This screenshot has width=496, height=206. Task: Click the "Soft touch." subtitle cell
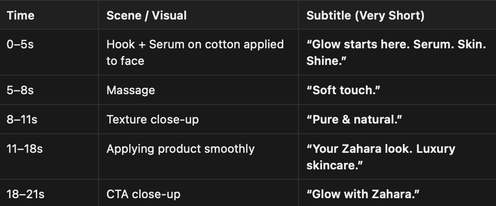pos(343,90)
